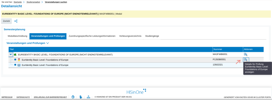The image size is (272, 100).
Task: Open the footer info book icon
Action: click(x=73, y=97)
